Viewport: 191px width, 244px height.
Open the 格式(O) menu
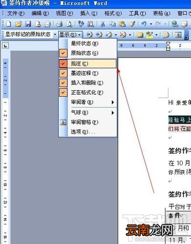click(x=113, y=13)
